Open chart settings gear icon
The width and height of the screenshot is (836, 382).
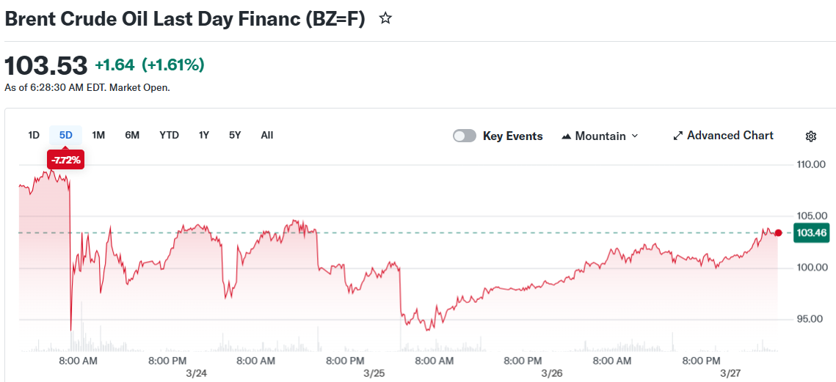(x=811, y=136)
